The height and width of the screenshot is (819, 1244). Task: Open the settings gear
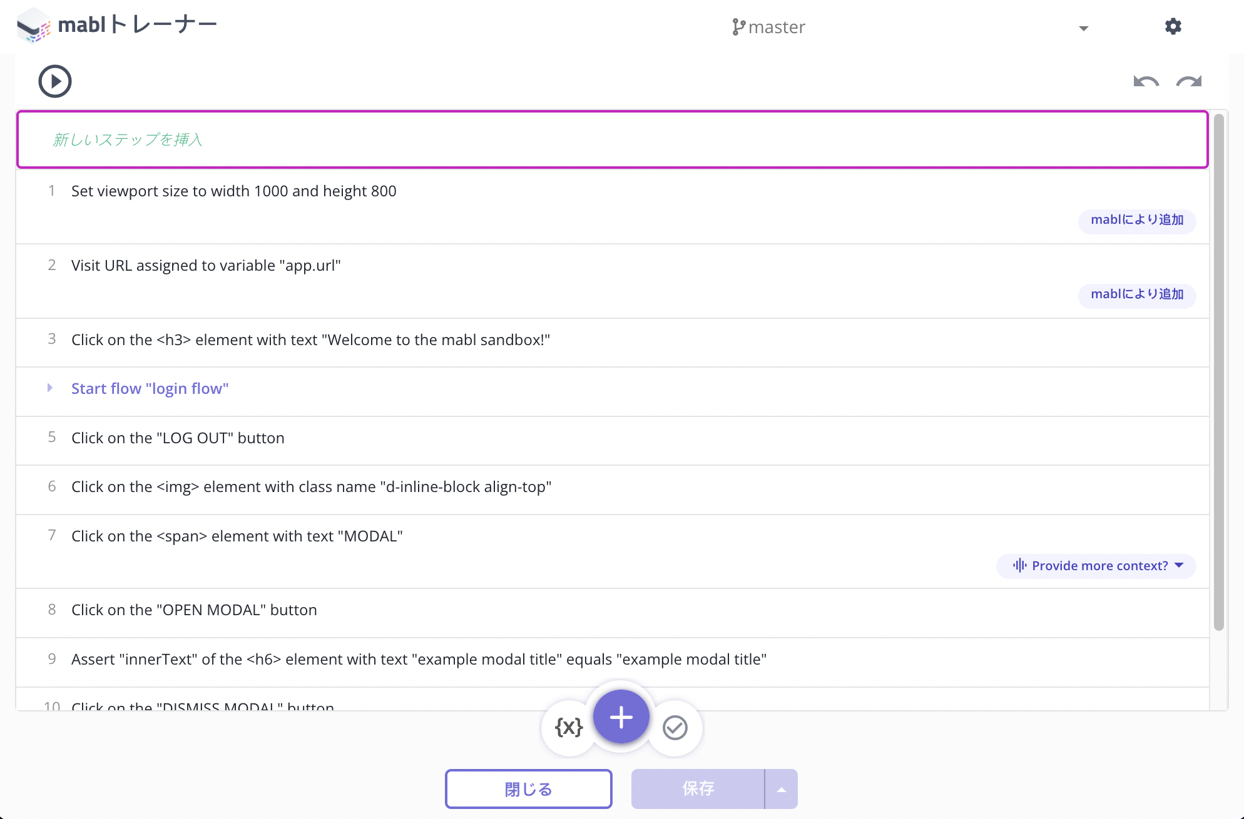pyautogui.click(x=1173, y=26)
